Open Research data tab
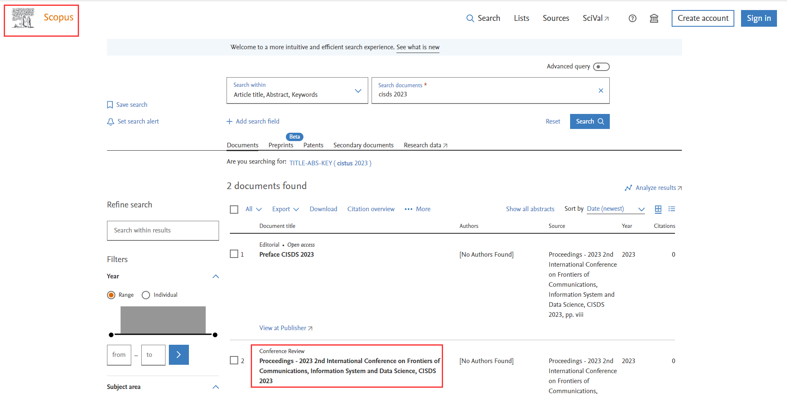The width and height of the screenshot is (787, 394). [425, 145]
